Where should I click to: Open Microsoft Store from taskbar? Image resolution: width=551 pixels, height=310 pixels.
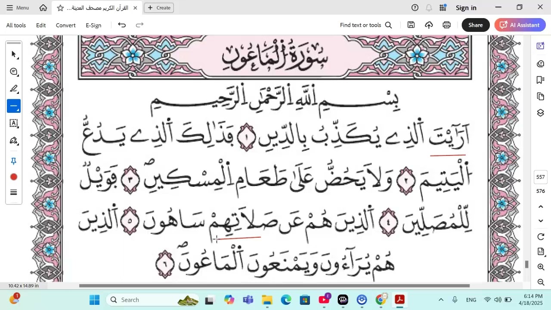305,300
